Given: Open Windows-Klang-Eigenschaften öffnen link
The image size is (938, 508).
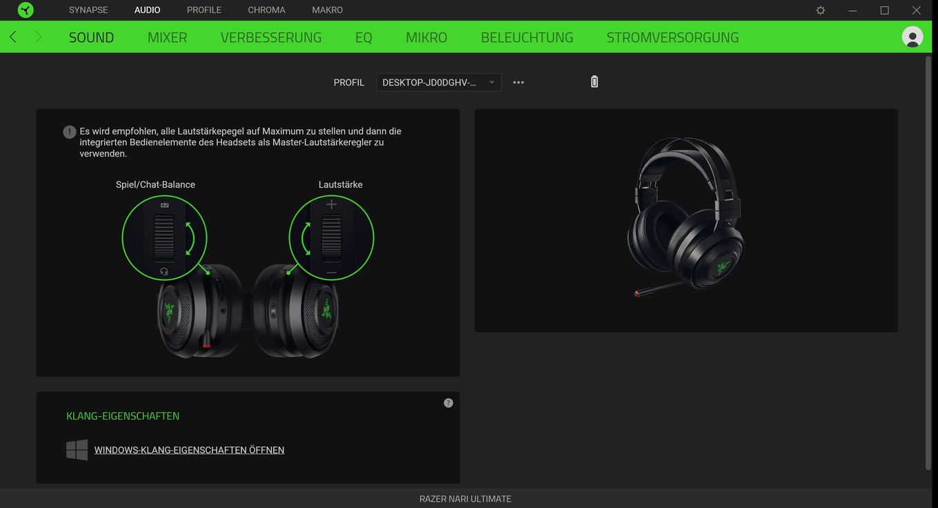Looking at the screenshot, I should [189, 450].
